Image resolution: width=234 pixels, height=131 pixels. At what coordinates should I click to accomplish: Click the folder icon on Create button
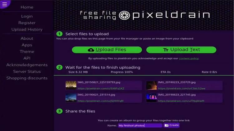tap(167, 125)
